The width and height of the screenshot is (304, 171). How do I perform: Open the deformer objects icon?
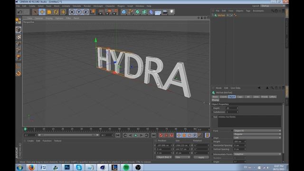(151, 12)
